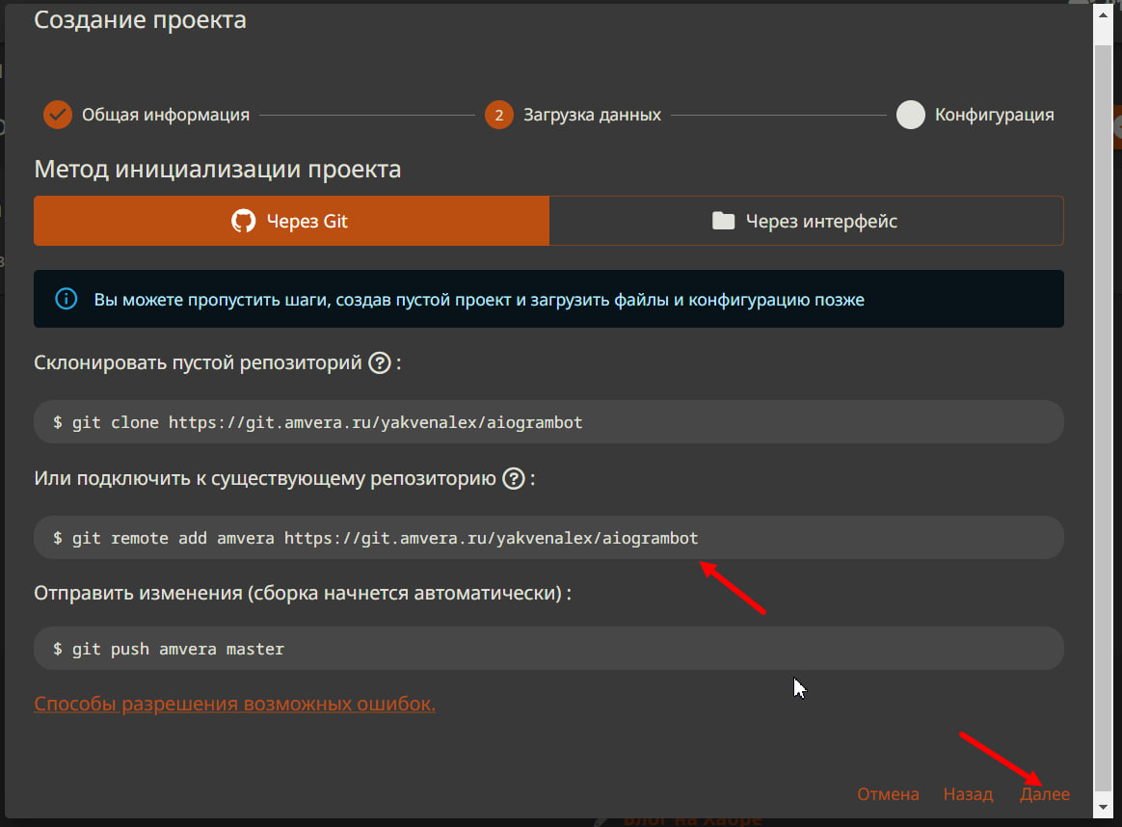Screen dimensions: 1122x827
Task: Click the dialog's vertical scrollbar
Action: (x=1104, y=405)
